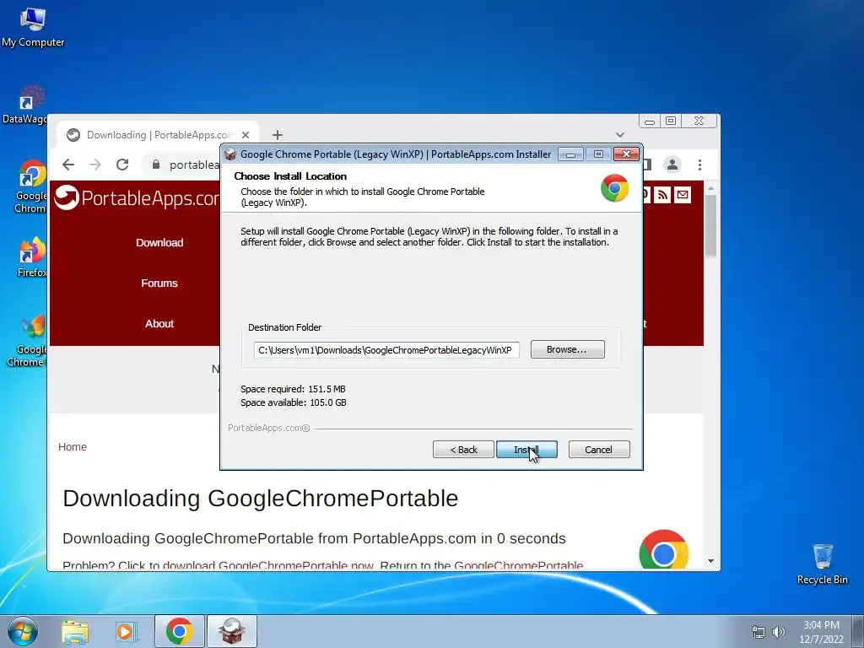
Task: Cancel the Chrome Portable installation
Action: tap(598, 450)
